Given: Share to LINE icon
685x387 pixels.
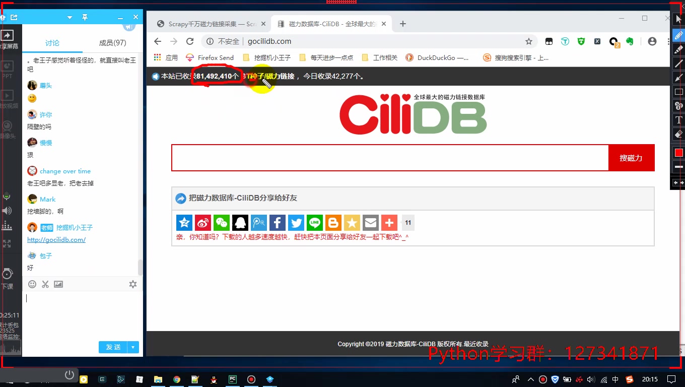Looking at the screenshot, I should coord(315,223).
